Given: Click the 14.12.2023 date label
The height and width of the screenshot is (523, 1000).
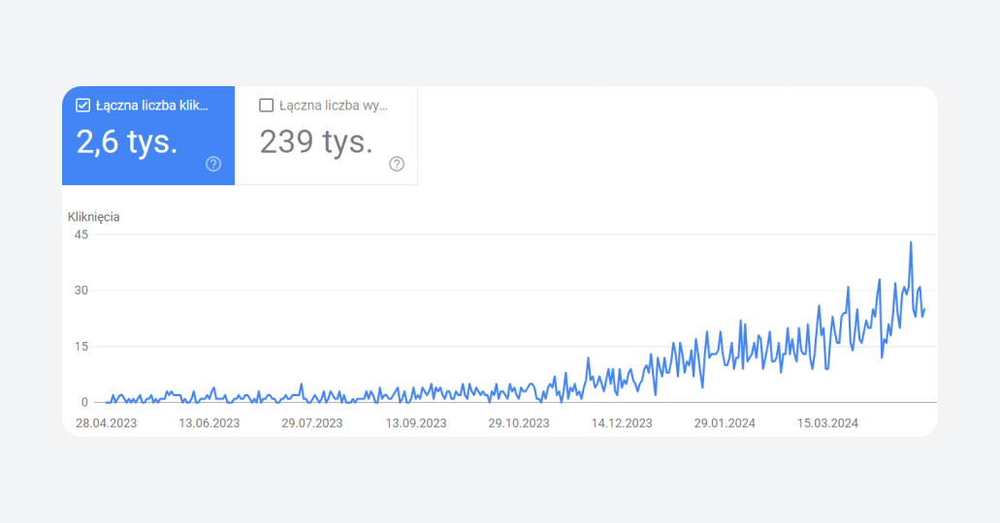Looking at the screenshot, I should (x=622, y=423).
